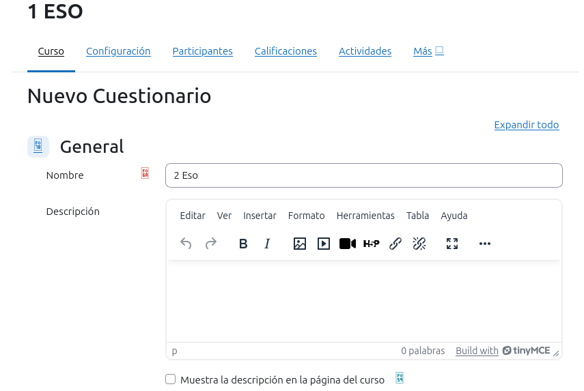Click the 'Expandir todo' link
This screenshot has width=584, height=391.
(x=526, y=125)
